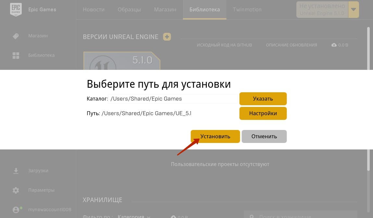
Task: Expand the launch button dropdown arrow
Action: (x=354, y=9)
